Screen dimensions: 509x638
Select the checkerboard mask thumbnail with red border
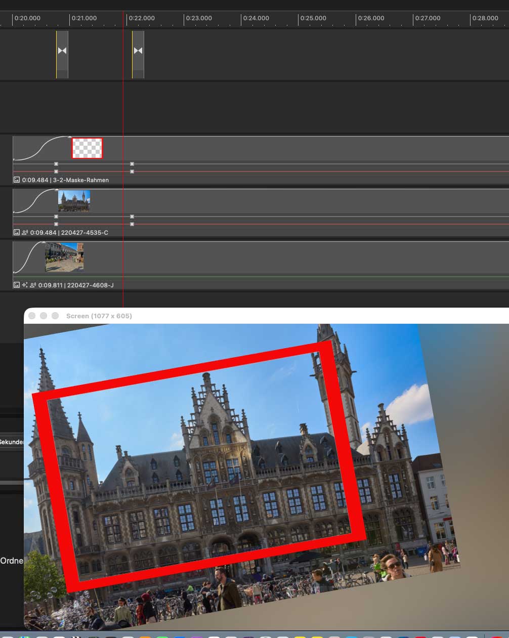pyautogui.click(x=87, y=148)
